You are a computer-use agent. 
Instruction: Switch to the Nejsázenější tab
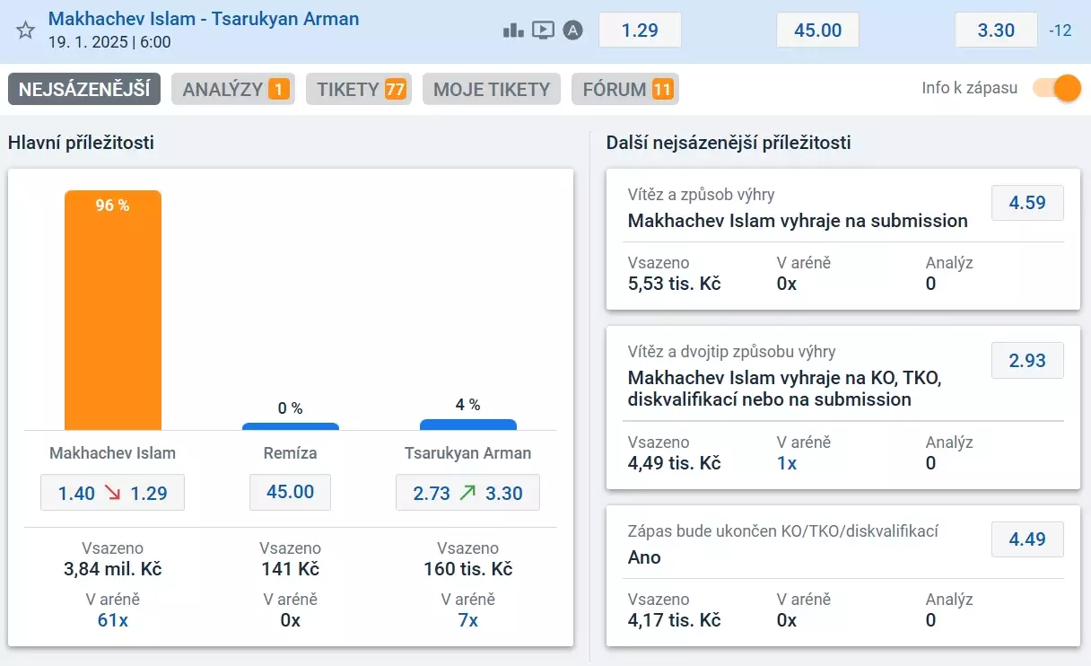point(84,89)
